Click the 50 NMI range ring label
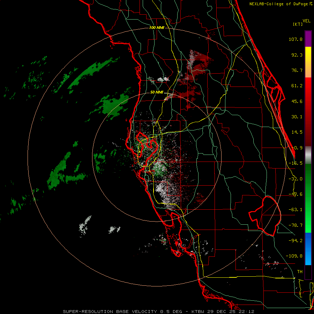 coord(157,92)
